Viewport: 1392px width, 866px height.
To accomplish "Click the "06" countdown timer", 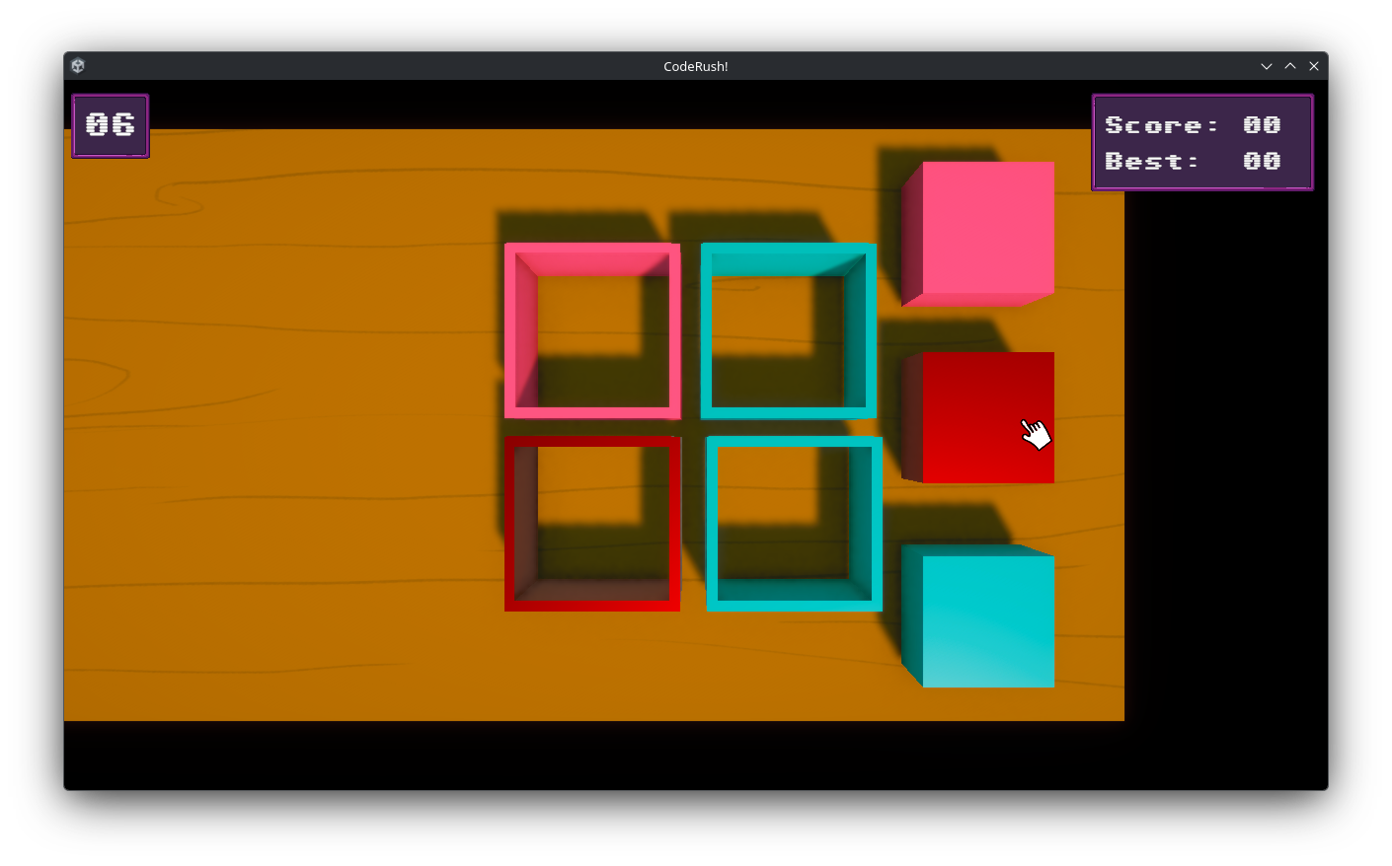I will tap(111, 125).
